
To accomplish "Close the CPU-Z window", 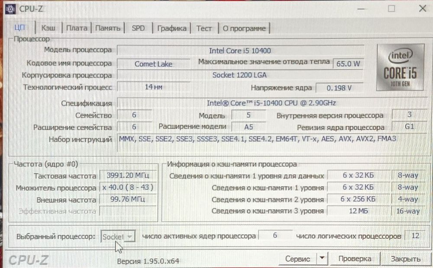I will 423,9.
